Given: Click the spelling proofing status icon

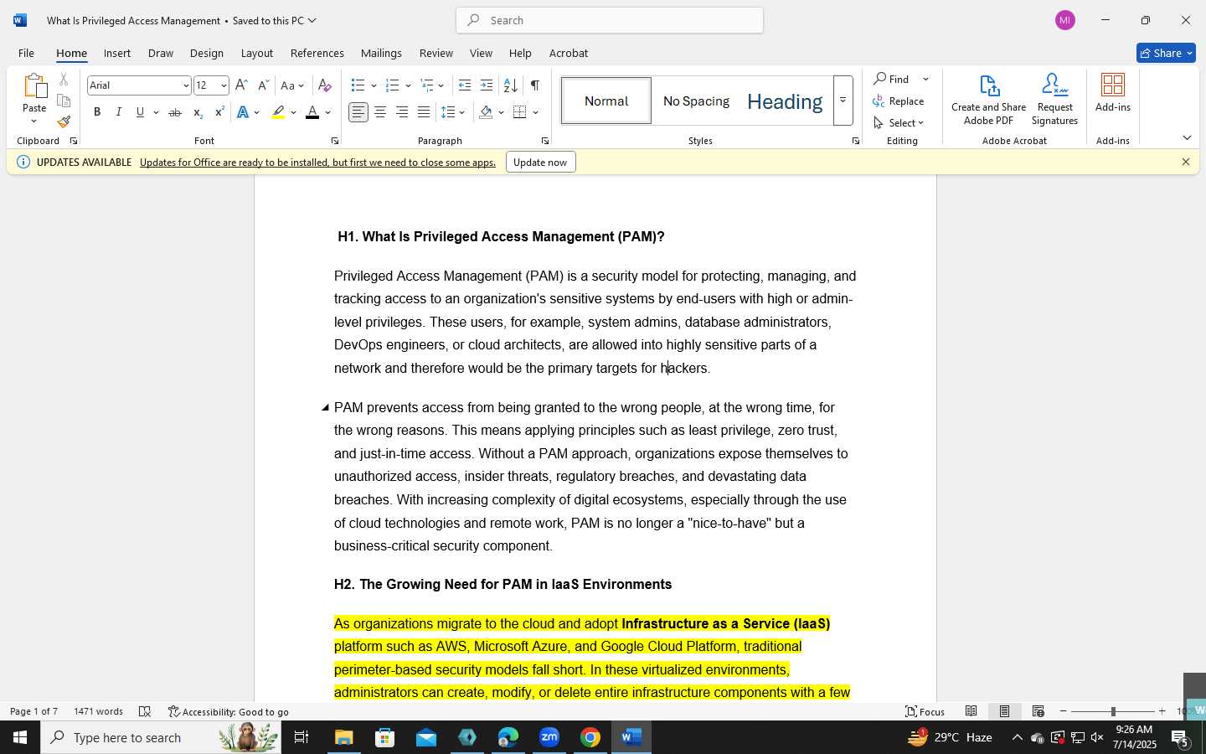Looking at the screenshot, I should point(145,711).
